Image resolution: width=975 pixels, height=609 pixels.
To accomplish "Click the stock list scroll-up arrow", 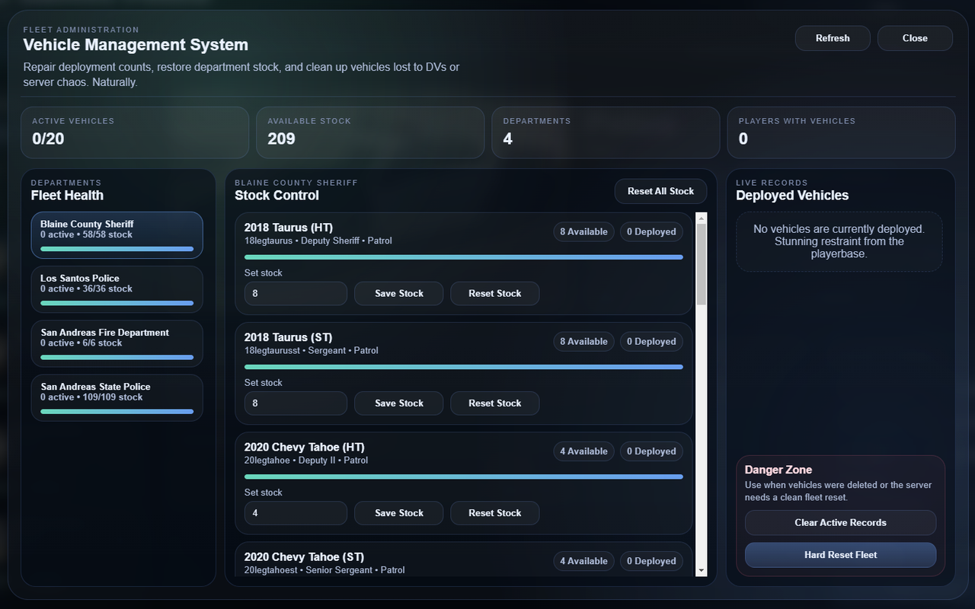I will [x=702, y=218].
